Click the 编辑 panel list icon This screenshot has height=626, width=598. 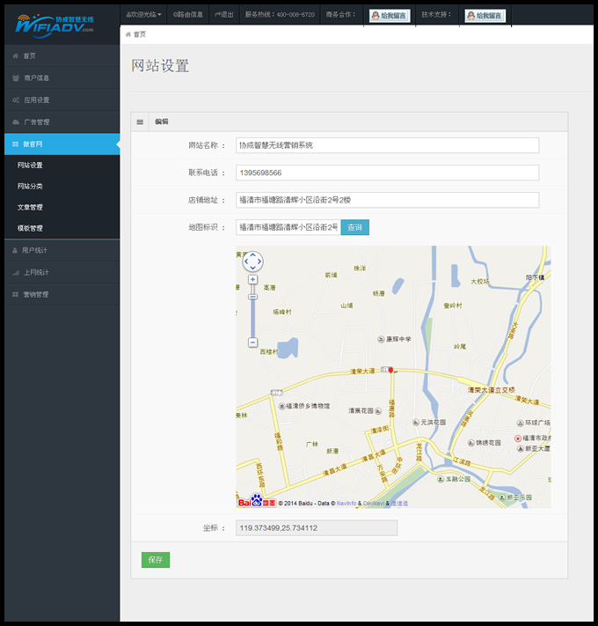point(140,122)
